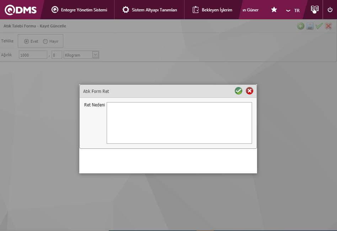Click the green back arrow icon
337x231 pixels.
pyautogui.click(x=301, y=26)
